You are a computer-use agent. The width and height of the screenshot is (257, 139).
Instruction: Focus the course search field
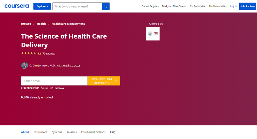(x=77, y=6)
